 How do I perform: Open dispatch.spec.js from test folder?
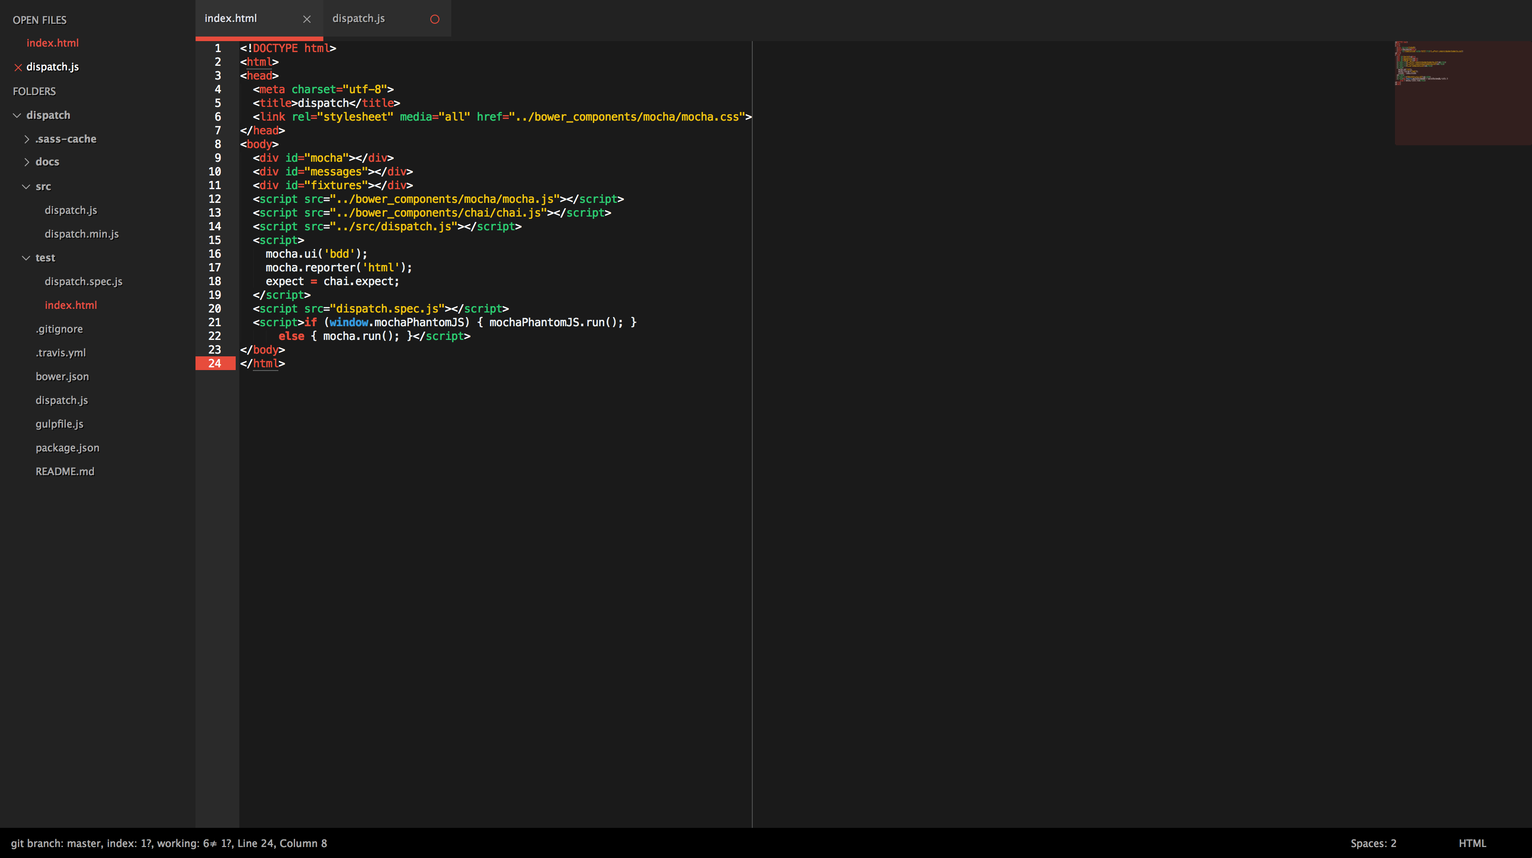[x=83, y=281]
